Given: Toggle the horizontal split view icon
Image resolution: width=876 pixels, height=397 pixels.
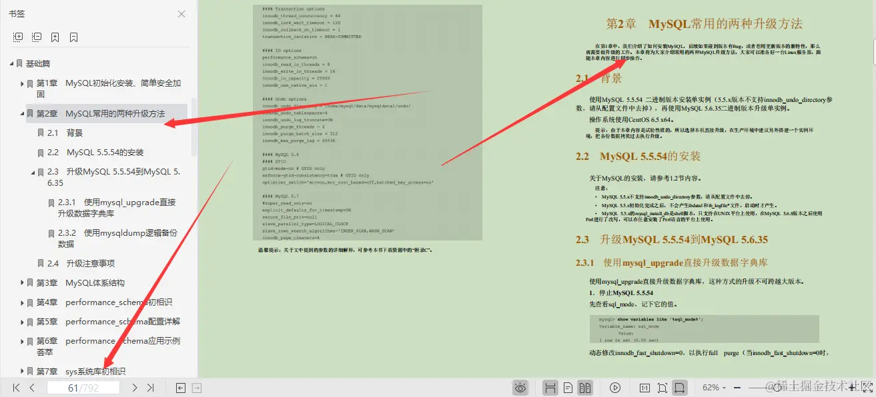Looking at the screenshot, I should [550, 387].
